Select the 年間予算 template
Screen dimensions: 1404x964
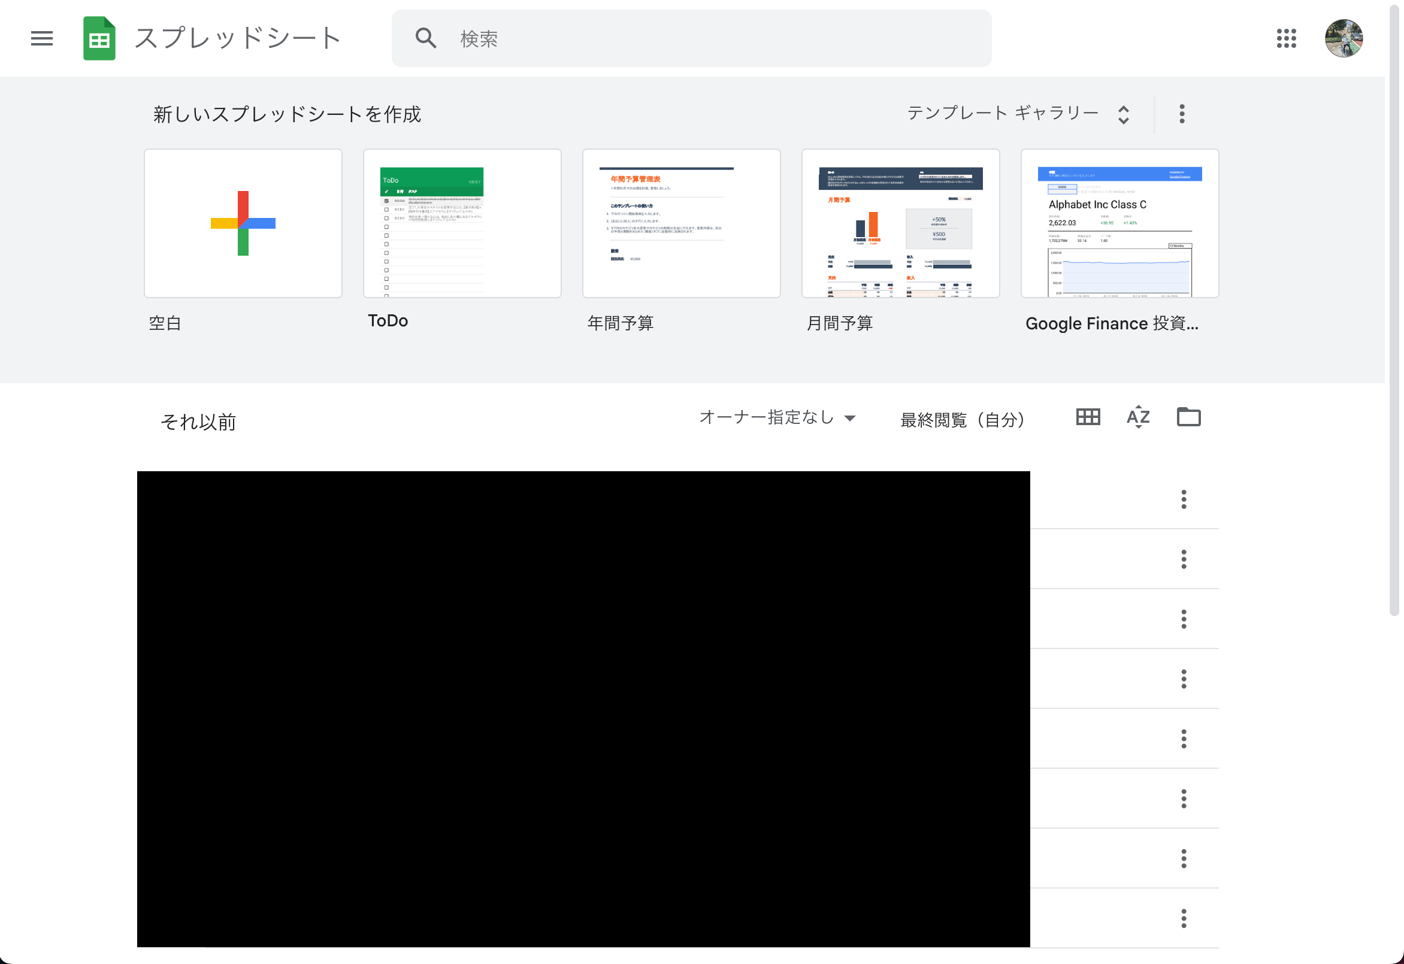[x=681, y=223]
